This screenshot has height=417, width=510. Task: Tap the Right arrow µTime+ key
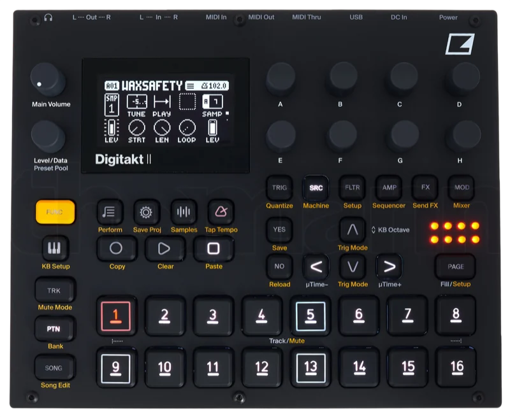tap(389, 267)
